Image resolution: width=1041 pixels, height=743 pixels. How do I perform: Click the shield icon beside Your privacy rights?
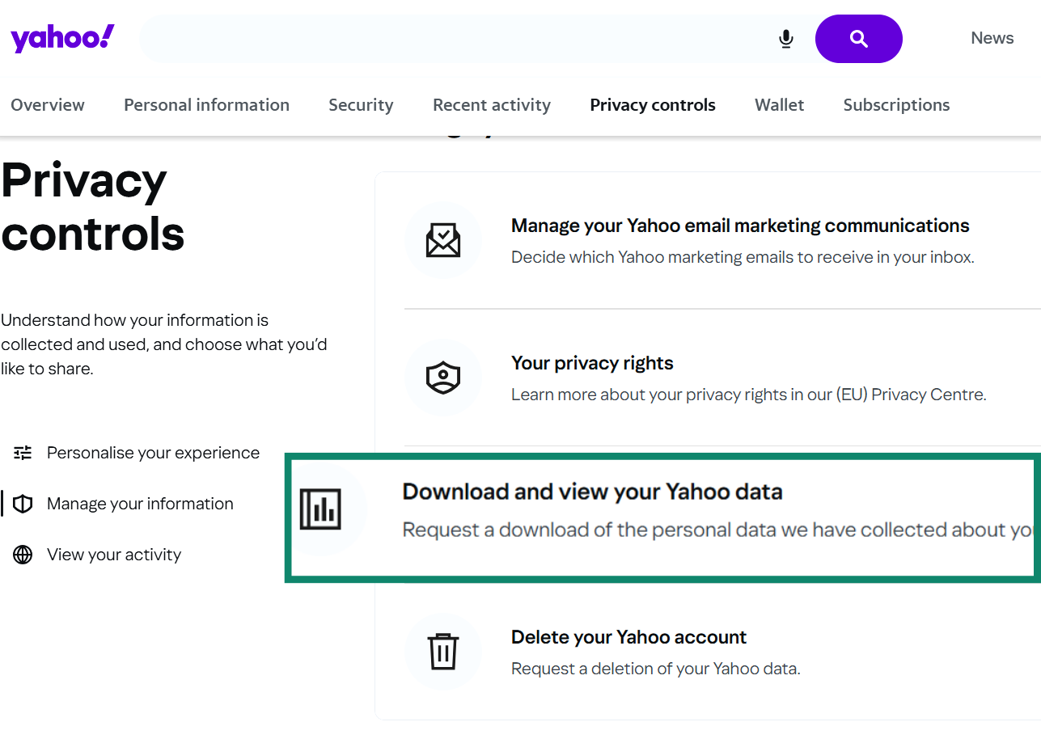[x=443, y=378]
